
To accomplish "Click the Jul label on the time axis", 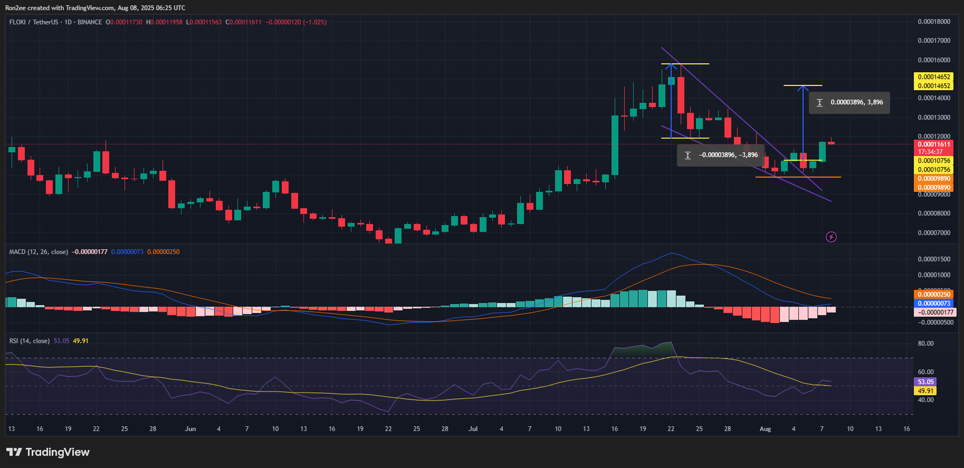I will point(473,429).
